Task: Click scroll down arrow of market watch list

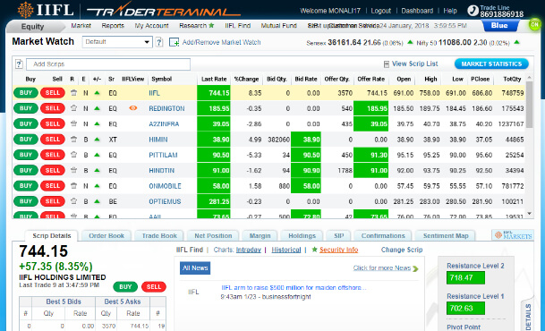Action: click(530, 214)
